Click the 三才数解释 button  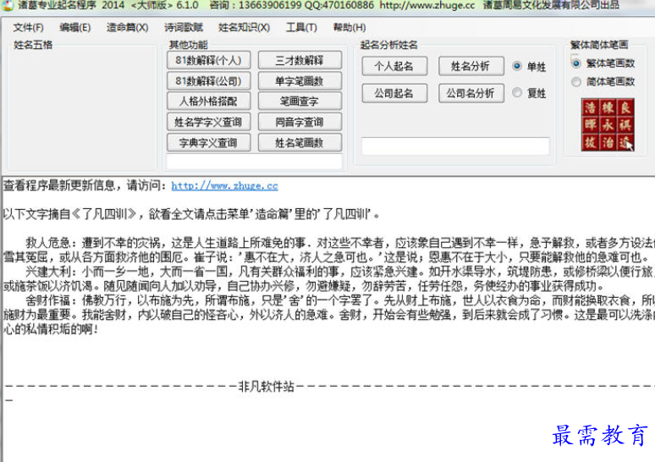click(300, 60)
